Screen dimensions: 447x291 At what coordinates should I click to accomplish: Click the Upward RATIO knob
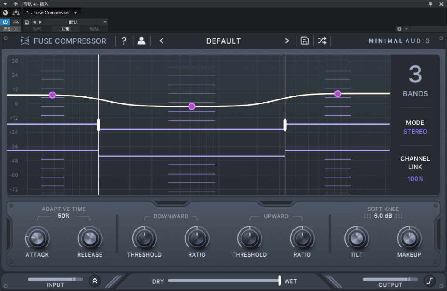pos(302,238)
